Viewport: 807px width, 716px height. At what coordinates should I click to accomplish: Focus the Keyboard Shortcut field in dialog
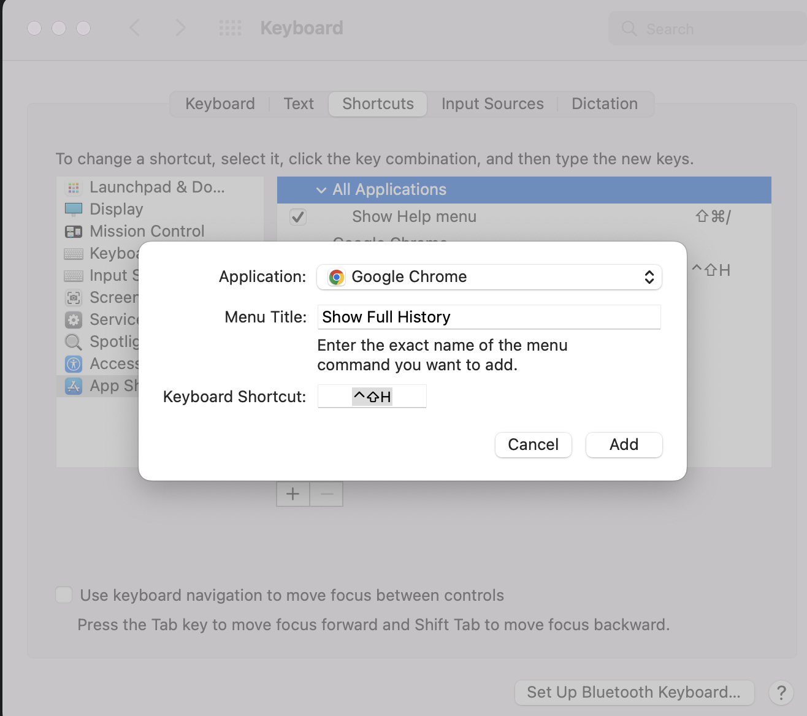point(372,397)
